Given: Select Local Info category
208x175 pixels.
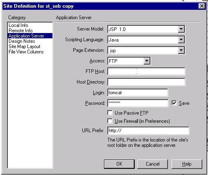Looking at the screenshot, I should (x=18, y=25).
